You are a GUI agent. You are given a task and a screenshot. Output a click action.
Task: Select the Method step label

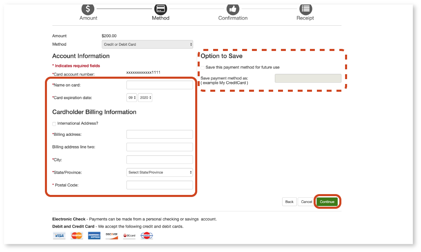[x=160, y=18]
